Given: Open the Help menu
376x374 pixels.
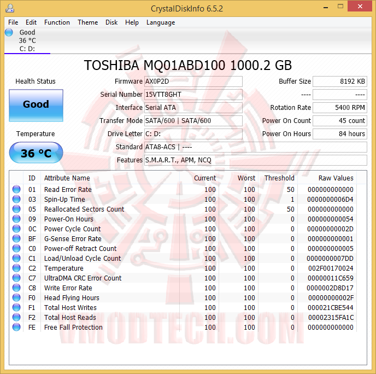Looking at the screenshot, I should coord(132,22).
